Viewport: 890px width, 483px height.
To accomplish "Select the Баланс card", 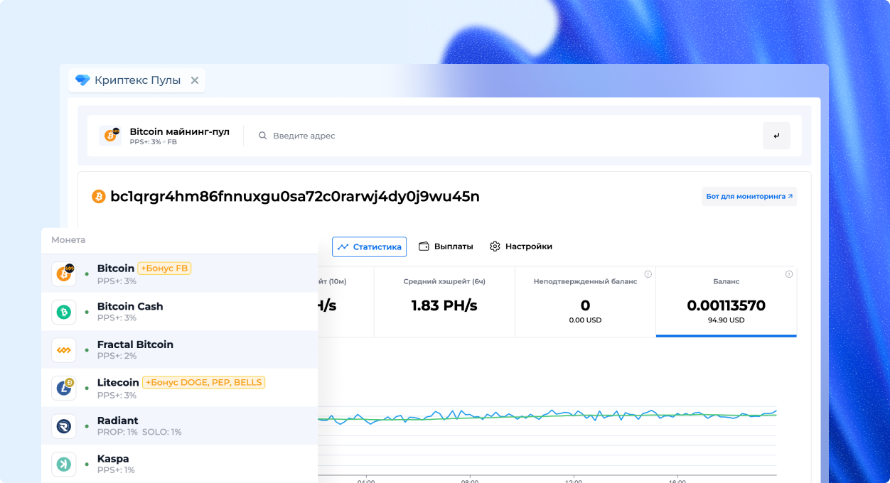I will click(x=727, y=302).
